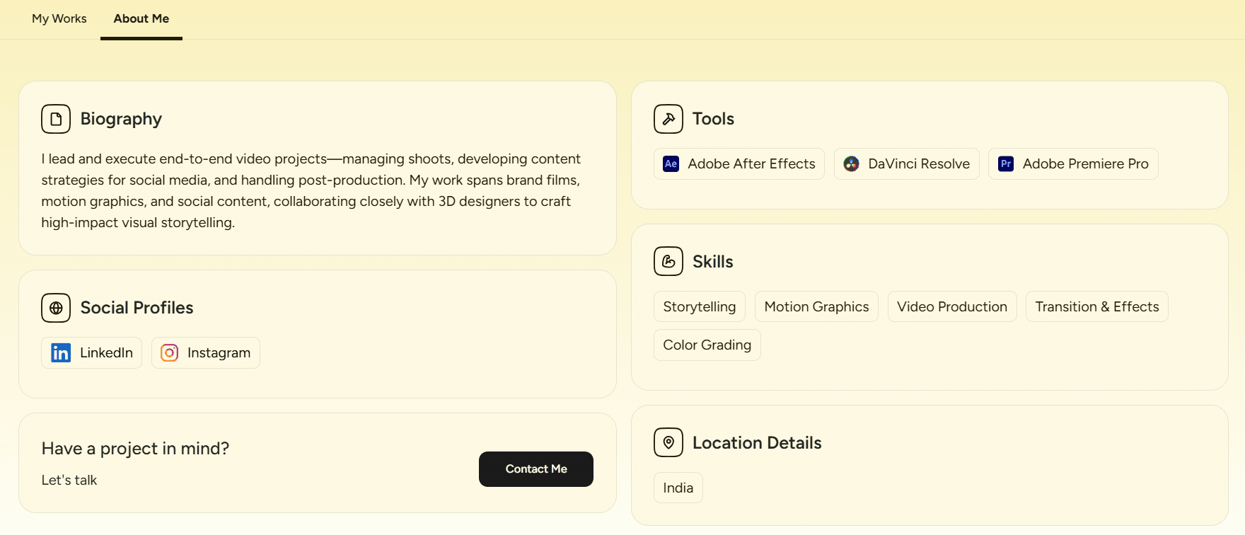The width and height of the screenshot is (1245, 535).
Task: Open the Instagram profile link
Action: (x=206, y=352)
